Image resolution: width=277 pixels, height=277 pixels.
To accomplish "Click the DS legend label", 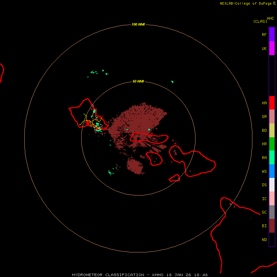I will [x=264, y=185].
